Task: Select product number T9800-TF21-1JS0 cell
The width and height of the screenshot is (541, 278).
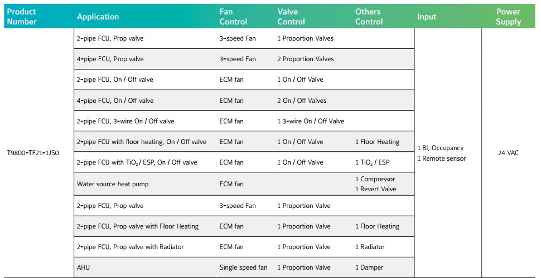Action: click(33, 152)
